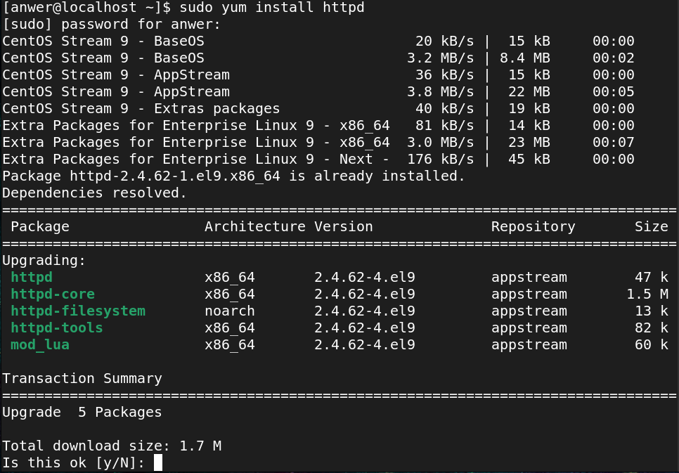Viewport: 679px width, 473px height.
Task: Click the 'httpd-tools' package name
Action: point(57,328)
